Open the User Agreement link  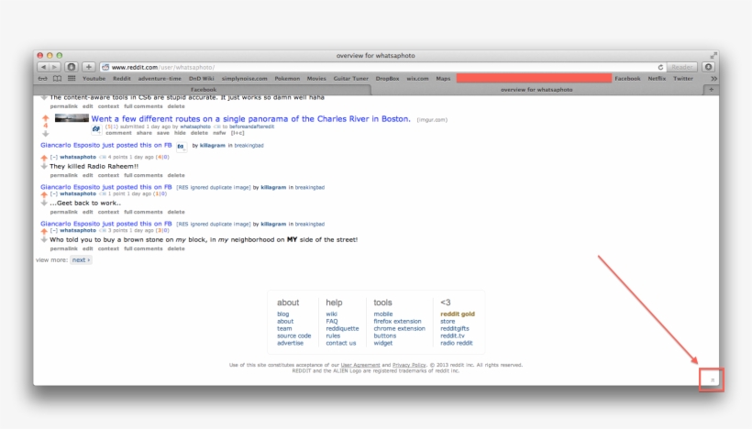[360, 365]
